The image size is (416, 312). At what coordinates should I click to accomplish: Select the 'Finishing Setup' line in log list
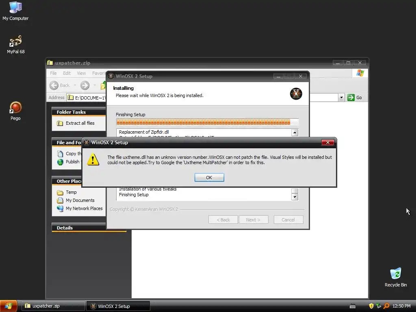[x=134, y=195]
